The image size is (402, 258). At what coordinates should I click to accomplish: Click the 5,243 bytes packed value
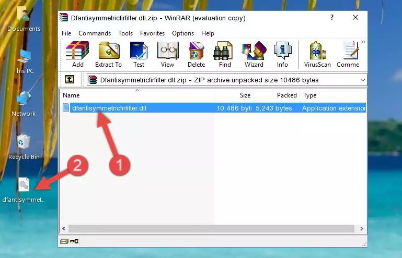(273, 108)
